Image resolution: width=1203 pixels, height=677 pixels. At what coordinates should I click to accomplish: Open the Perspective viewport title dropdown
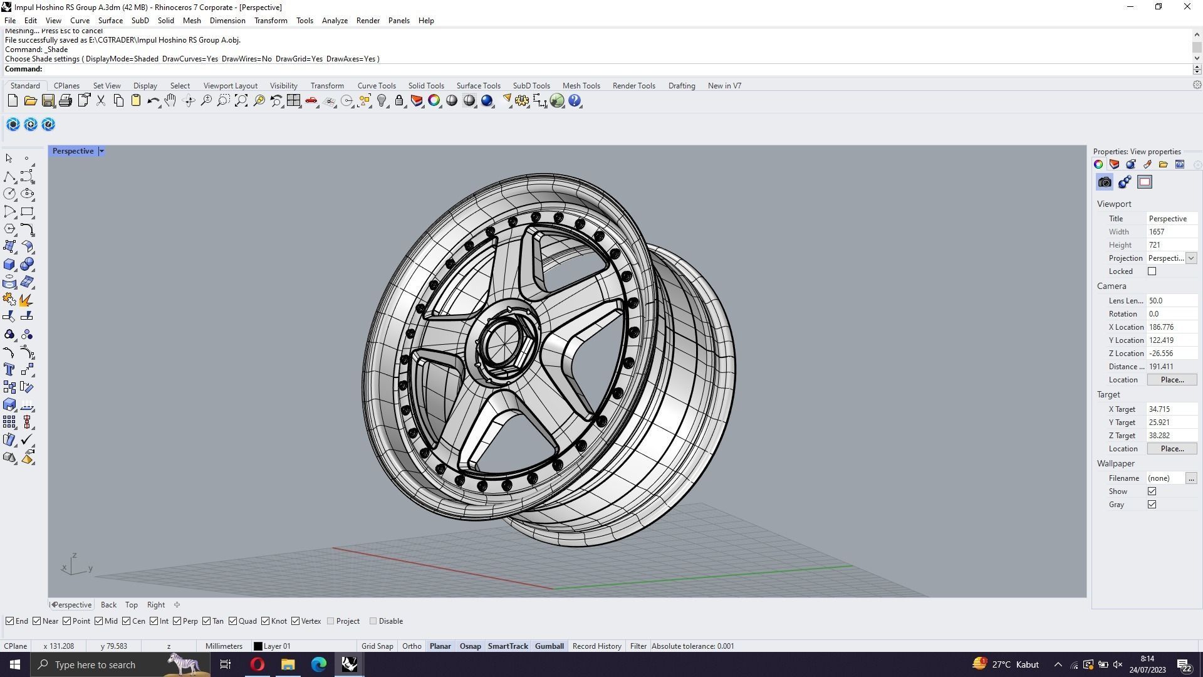pos(102,151)
